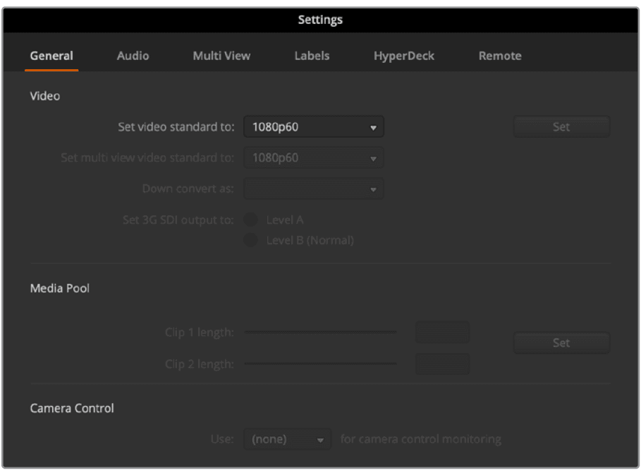Select the General tab
Viewport: 641px width, 473px height.
tap(51, 55)
